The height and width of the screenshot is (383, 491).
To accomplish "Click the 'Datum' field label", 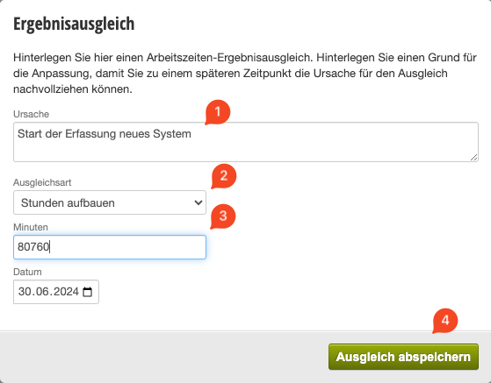I will 27,272.
